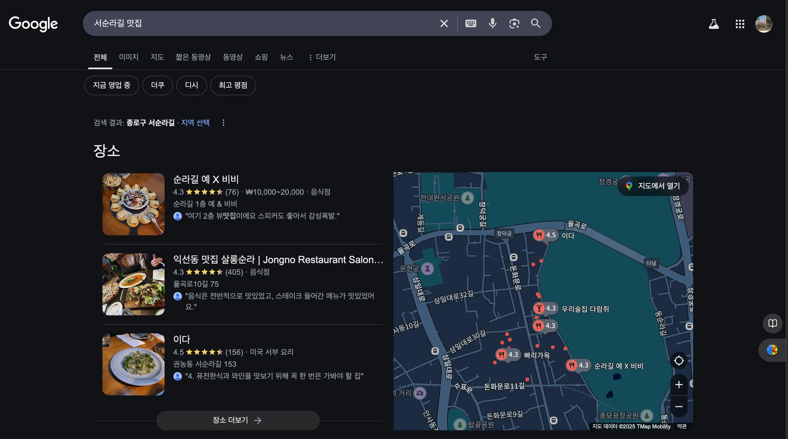This screenshot has height=439, width=788.
Task: Click the 탑골공원 park marker
Action: (x=459, y=424)
